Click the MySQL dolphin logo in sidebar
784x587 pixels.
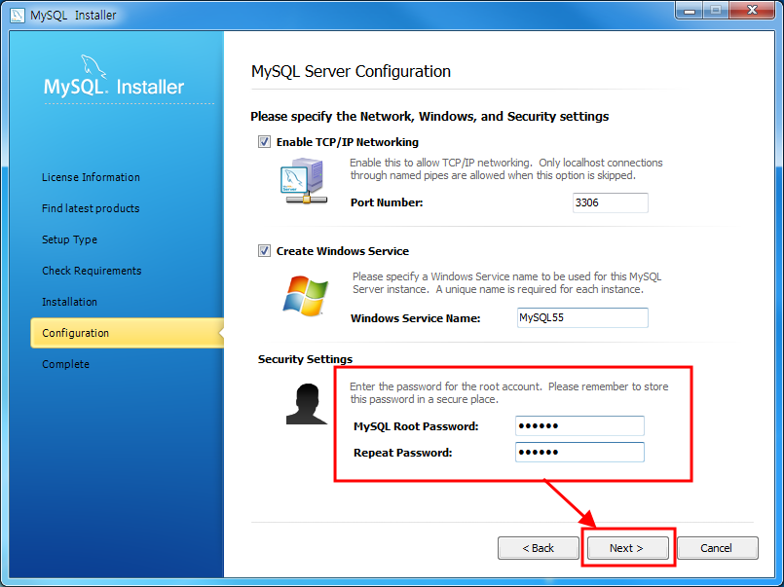(x=94, y=66)
